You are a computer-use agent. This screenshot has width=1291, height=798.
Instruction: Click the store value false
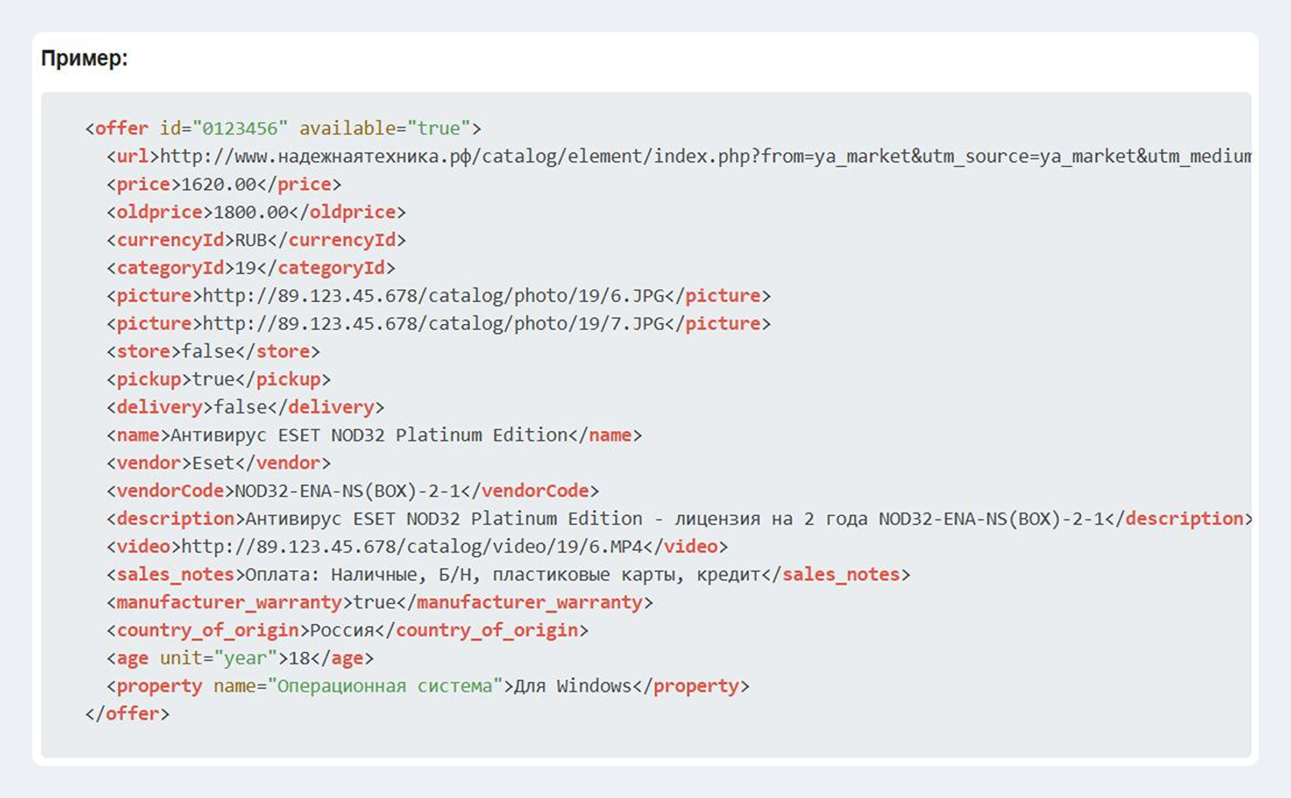[208, 352]
